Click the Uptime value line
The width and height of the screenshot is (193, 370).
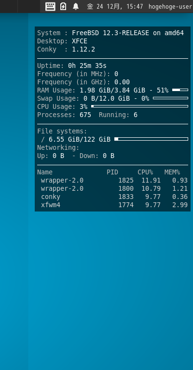coord(72,66)
